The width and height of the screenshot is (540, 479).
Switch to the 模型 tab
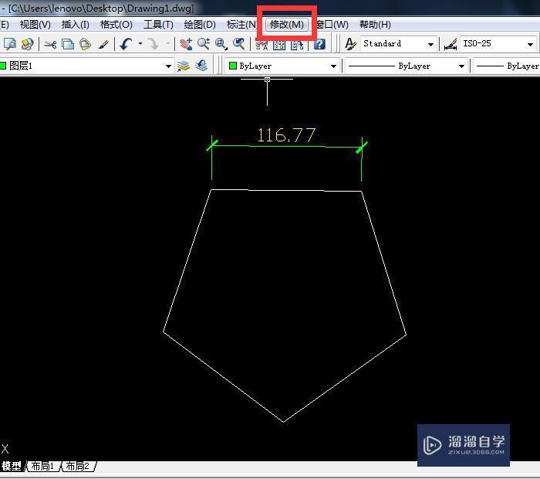(x=12, y=466)
